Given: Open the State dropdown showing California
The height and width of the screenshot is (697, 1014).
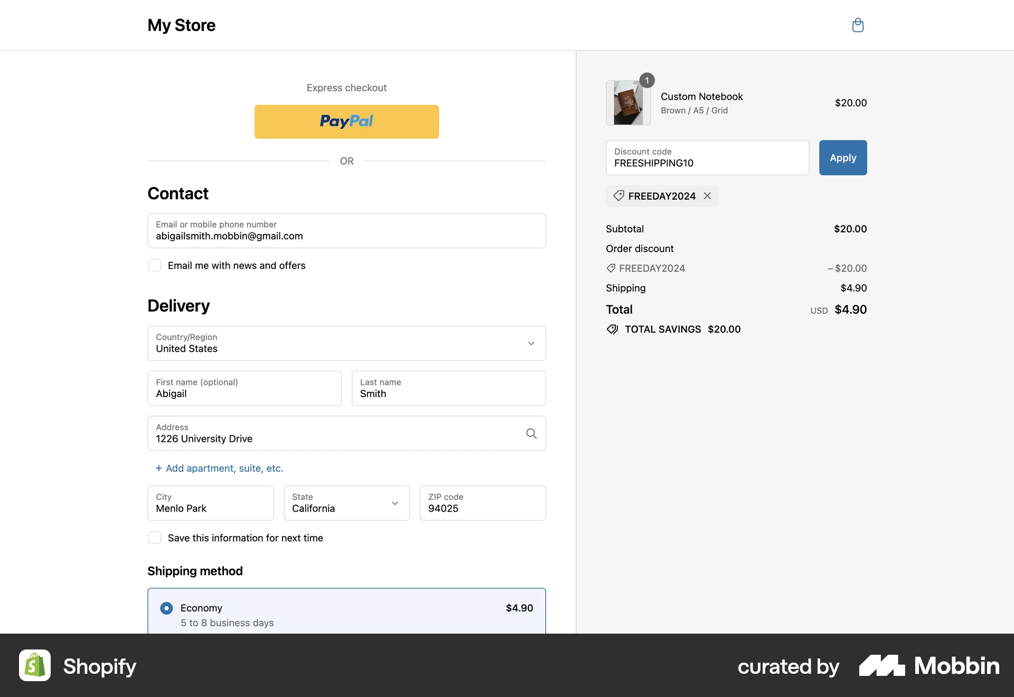Looking at the screenshot, I should pyautogui.click(x=346, y=503).
